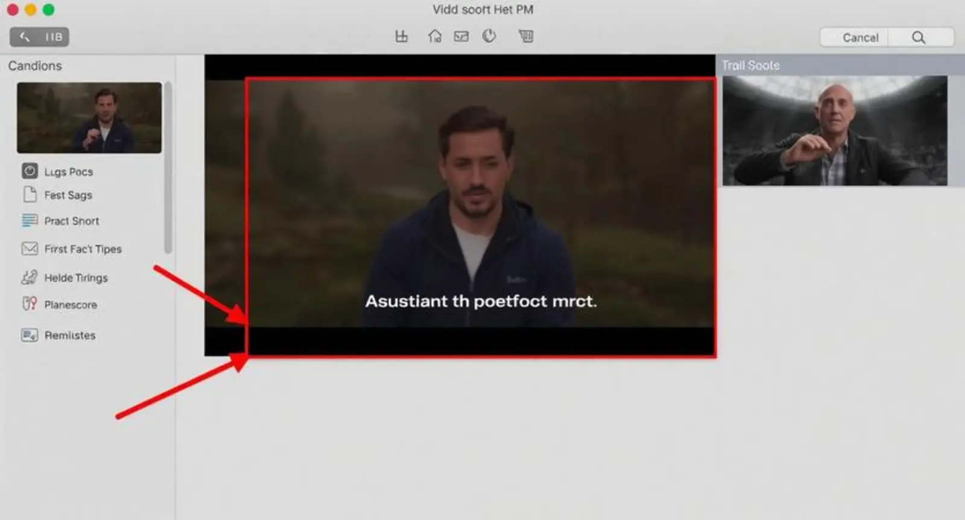Click the Helde Tirings icon

click(x=30, y=277)
